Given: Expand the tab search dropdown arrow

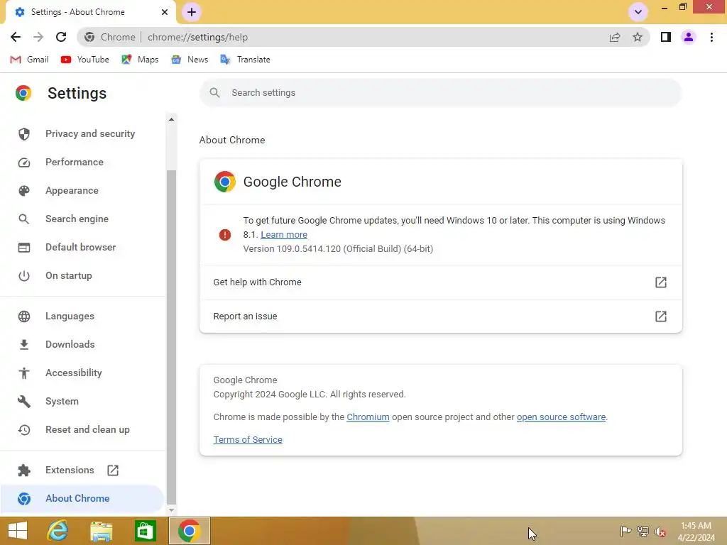Looking at the screenshot, I should coord(638,12).
